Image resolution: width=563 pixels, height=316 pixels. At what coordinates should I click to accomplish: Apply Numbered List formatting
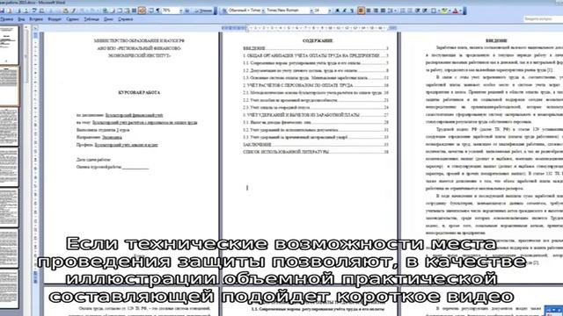403,11
